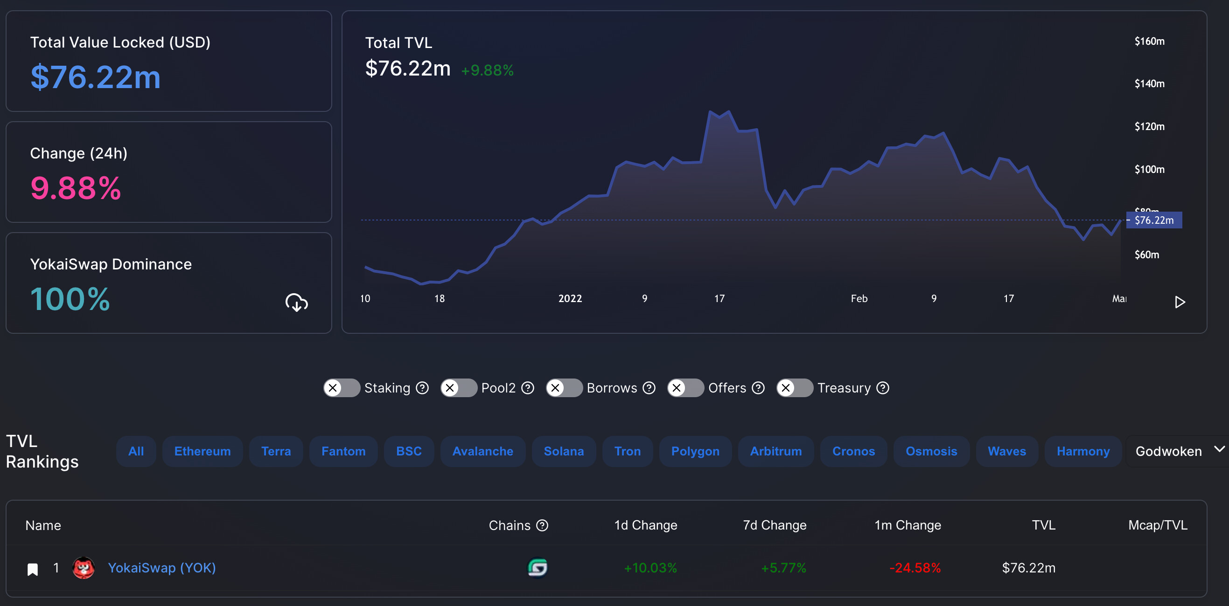Click the Chains column help icon
The image size is (1229, 606).
point(542,525)
